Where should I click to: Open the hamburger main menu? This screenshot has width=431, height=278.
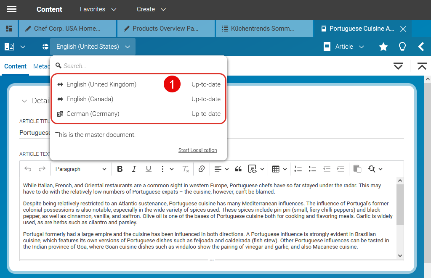[x=12, y=9]
